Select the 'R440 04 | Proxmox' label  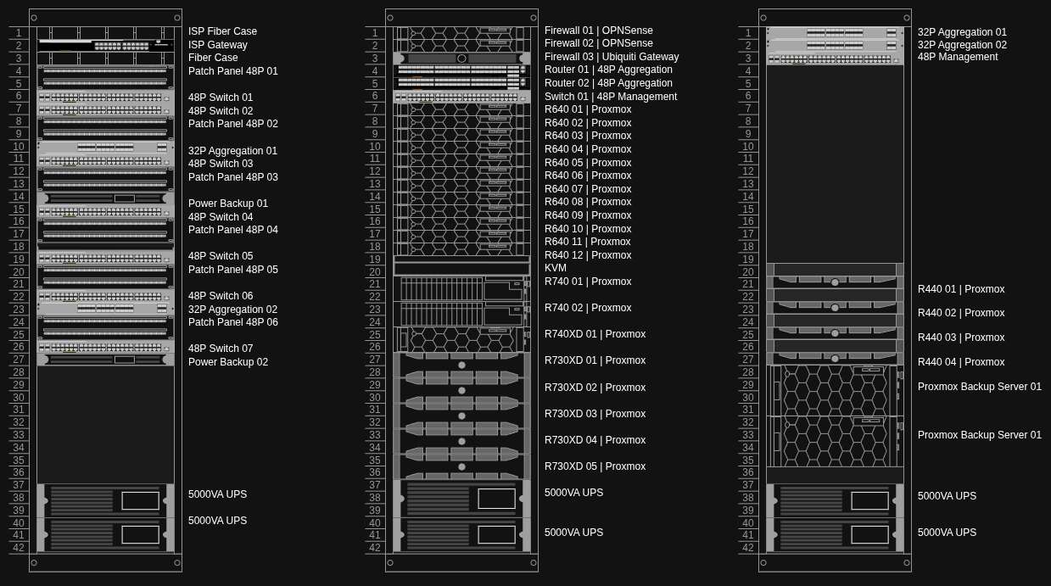(x=961, y=362)
